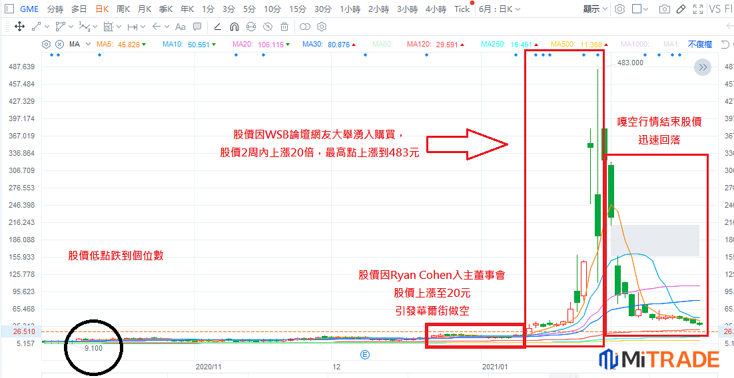
Task: Select the 分時 intraday tab
Action: click(x=55, y=9)
